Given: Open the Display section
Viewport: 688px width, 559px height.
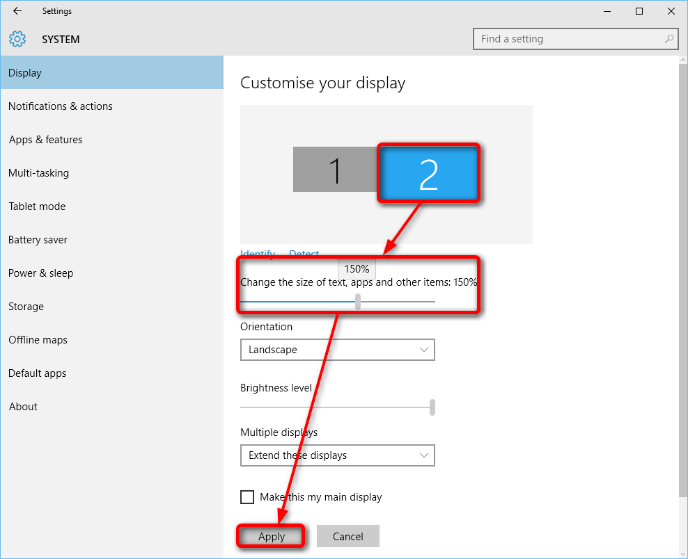Looking at the screenshot, I should click(x=112, y=73).
